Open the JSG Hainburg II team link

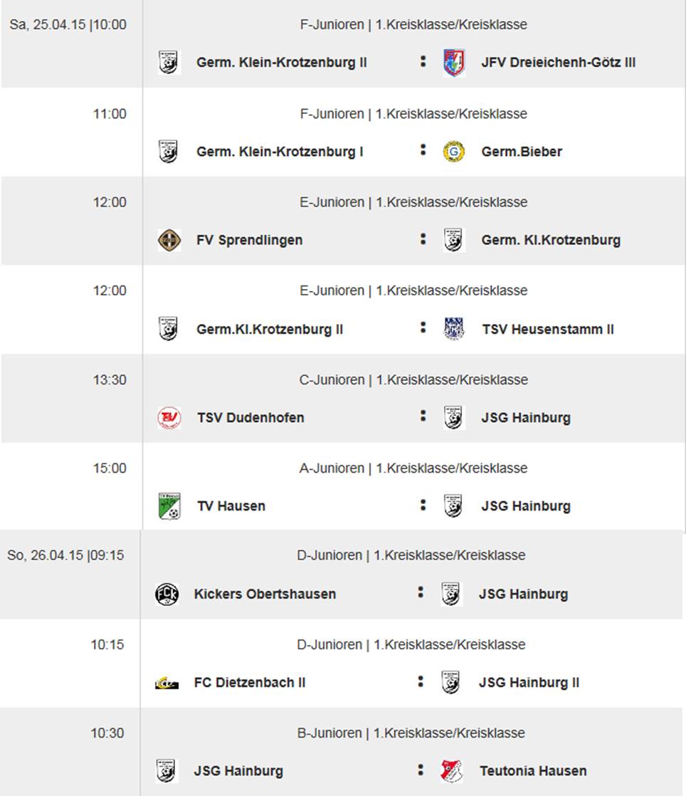pos(529,683)
